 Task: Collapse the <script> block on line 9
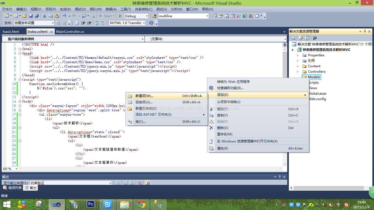[20, 80]
